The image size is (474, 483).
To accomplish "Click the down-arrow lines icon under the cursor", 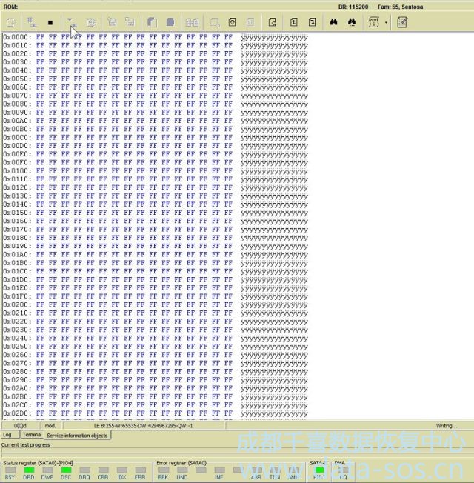I will pyautogui.click(x=73, y=22).
